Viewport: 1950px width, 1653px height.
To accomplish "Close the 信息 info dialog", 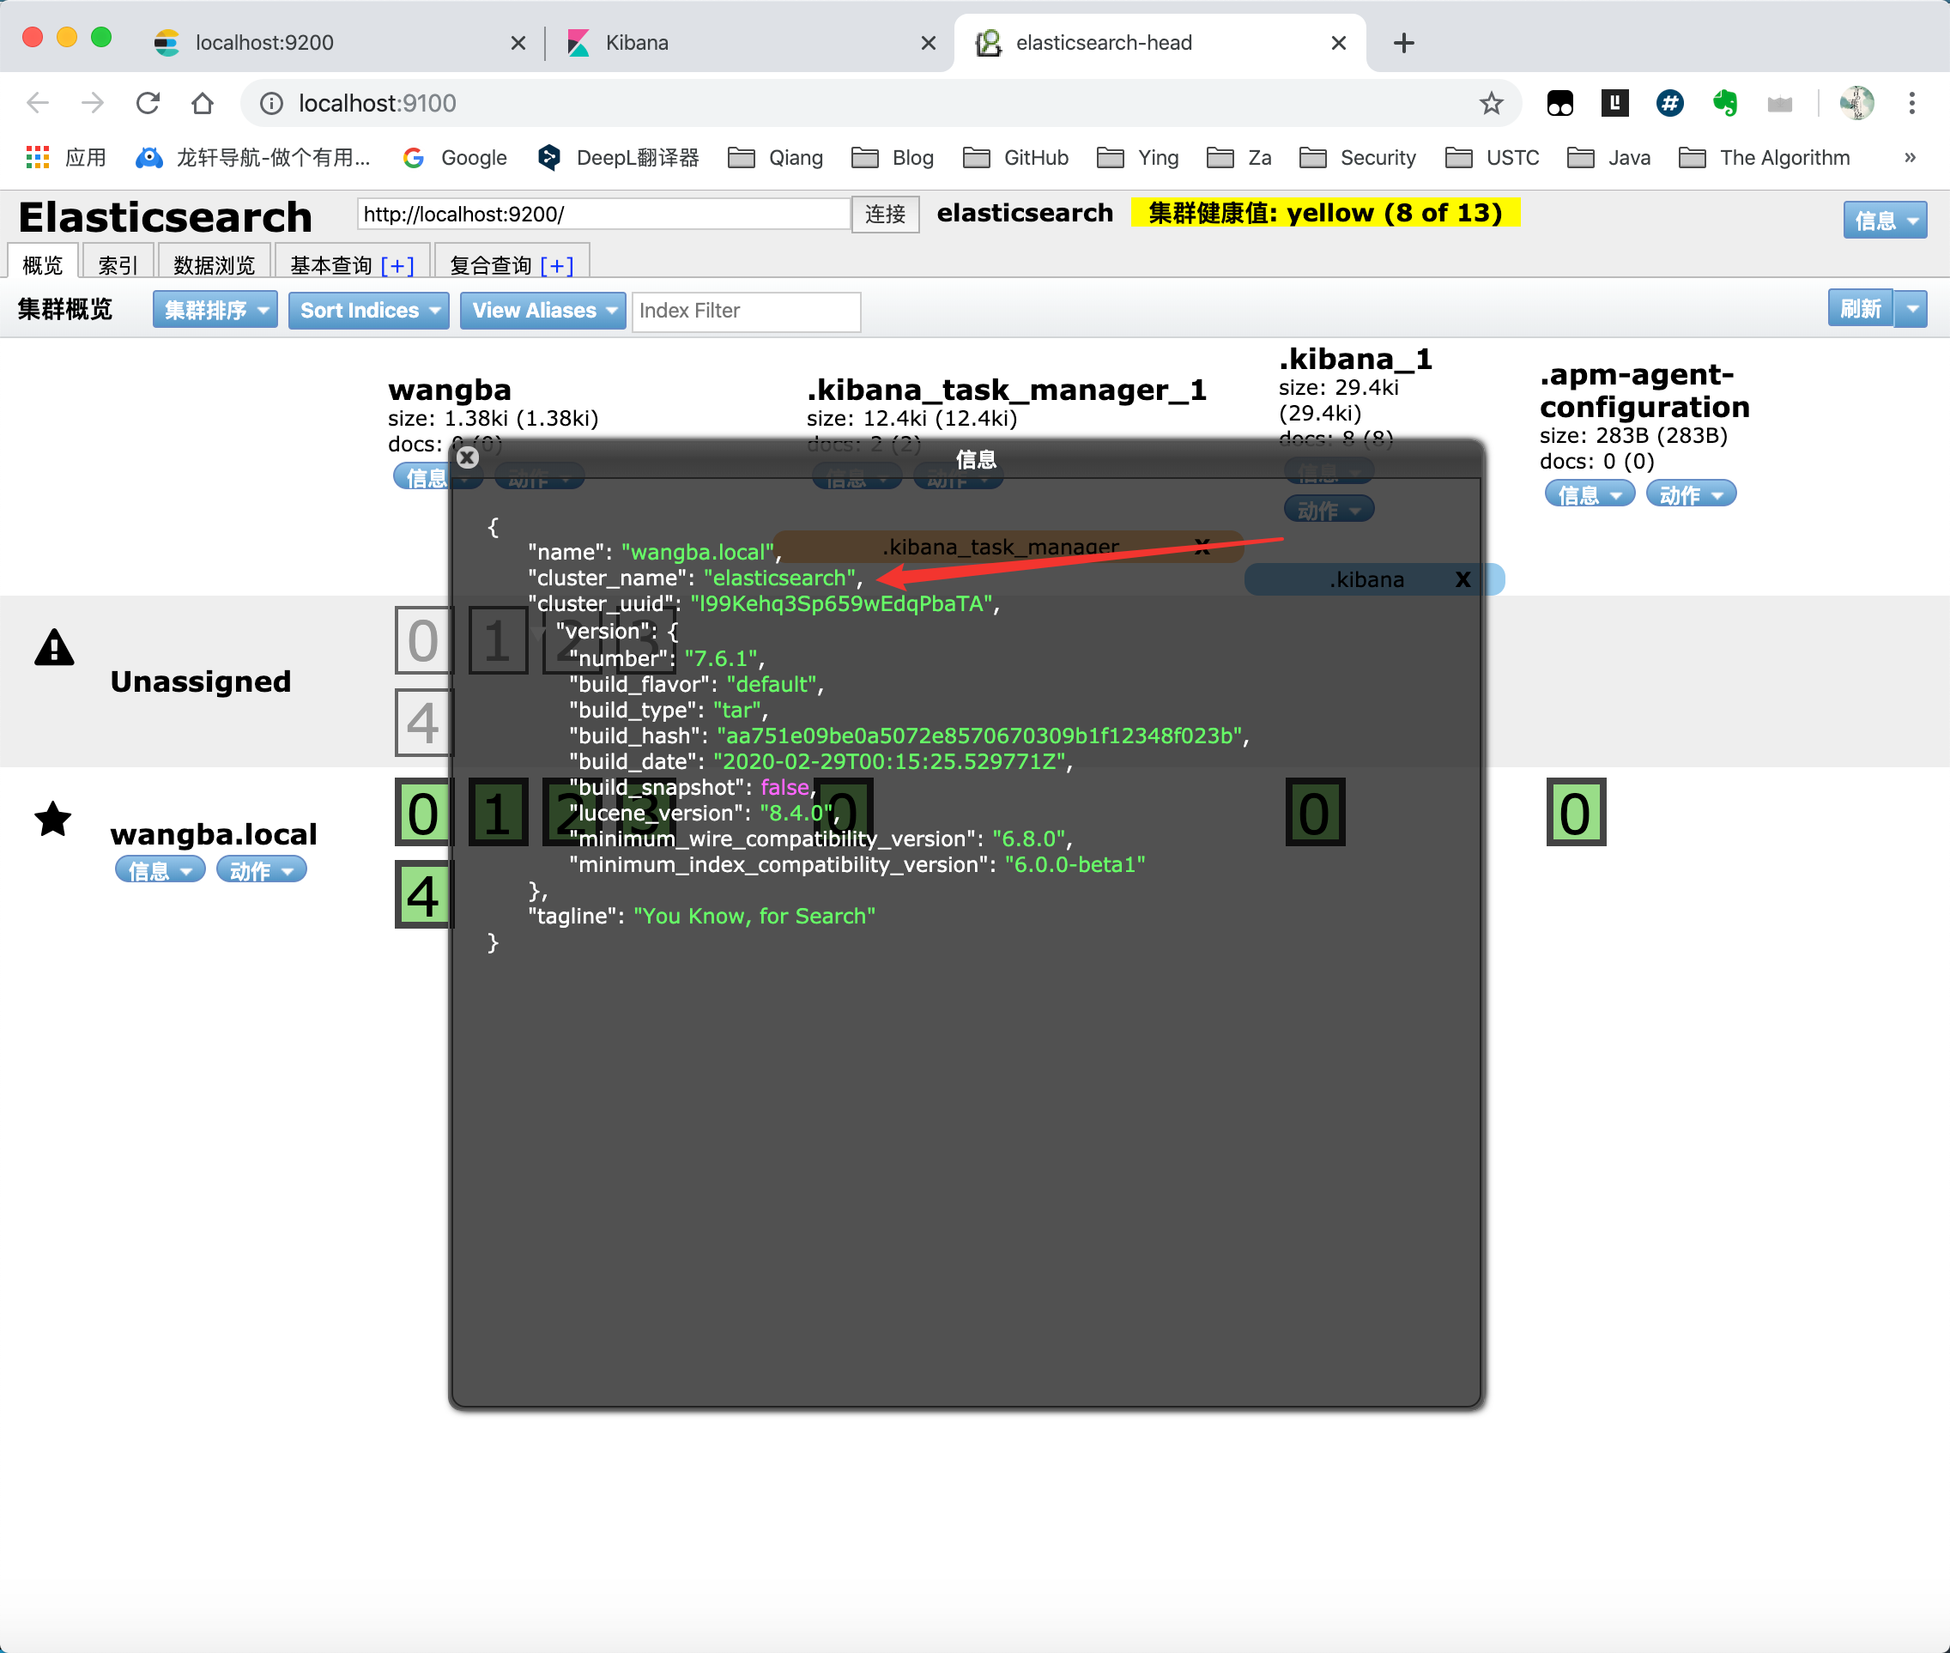I will coord(468,457).
